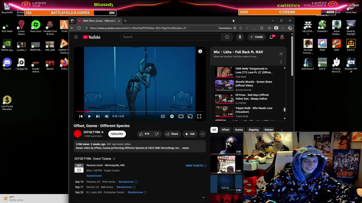Viewport: 362px width, 203px height.
Task: Show the Event Tickets info icon
Action: [114, 159]
